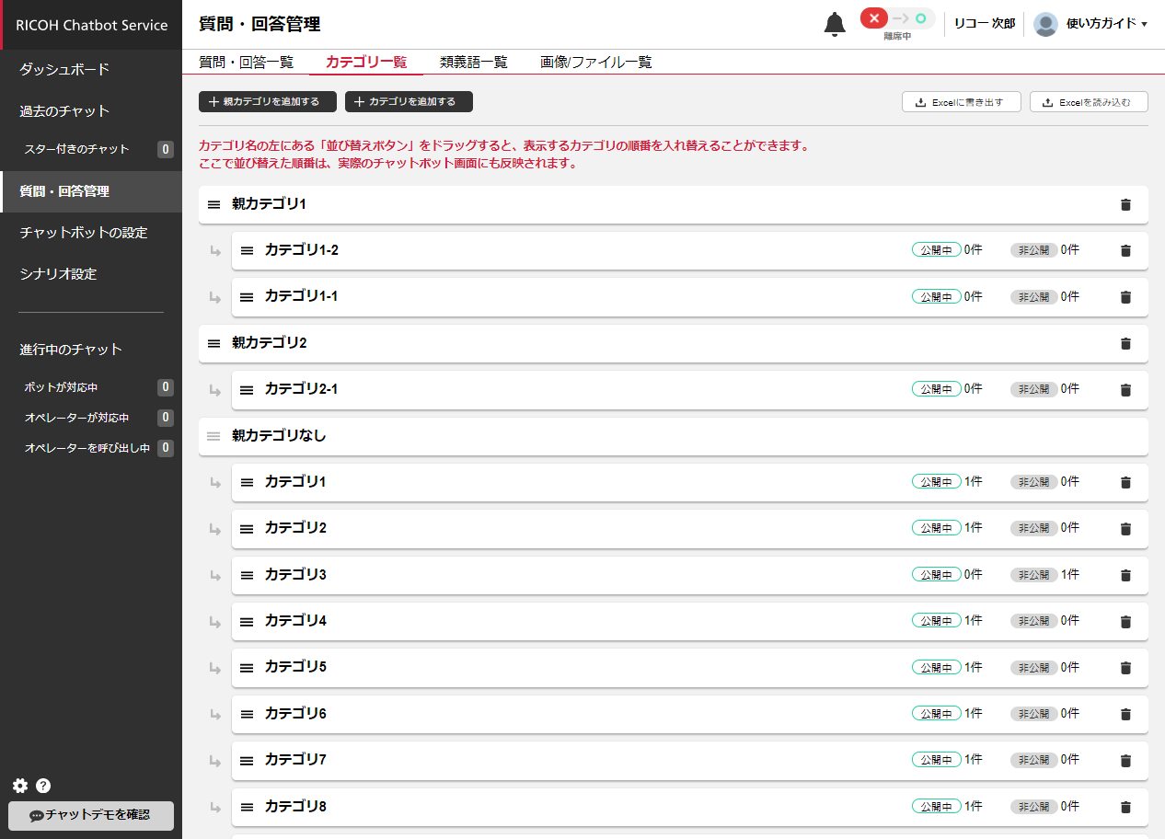
Task: Delete 親カテゴリ1 using its trash icon
Action: [x=1125, y=205]
